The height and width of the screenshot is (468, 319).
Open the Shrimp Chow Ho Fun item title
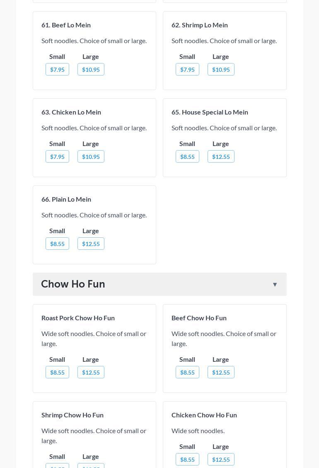pyautogui.click(x=72, y=415)
